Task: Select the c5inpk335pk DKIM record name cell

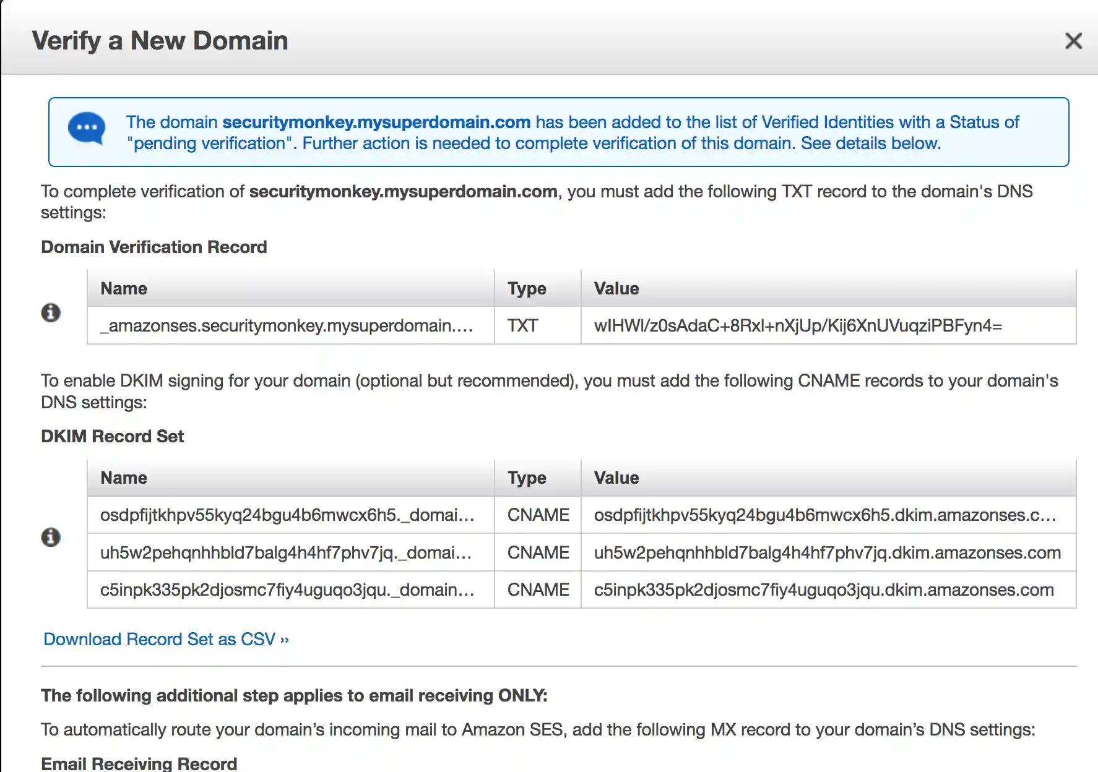Action: 287,590
